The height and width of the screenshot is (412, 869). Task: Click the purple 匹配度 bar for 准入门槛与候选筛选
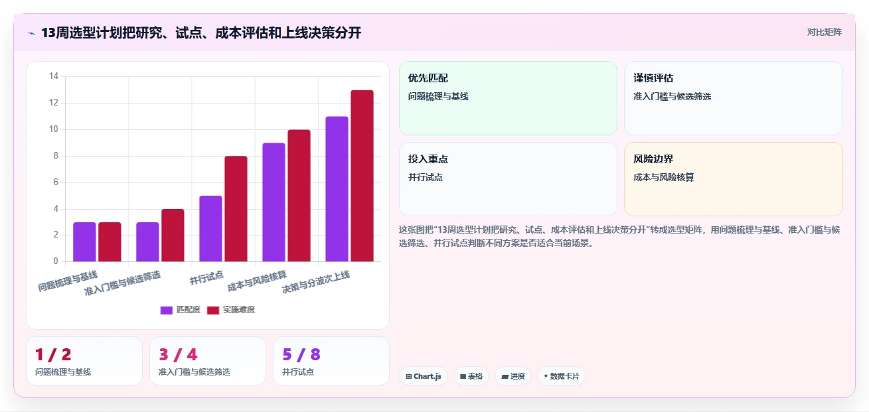pyautogui.click(x=147, y=241)
